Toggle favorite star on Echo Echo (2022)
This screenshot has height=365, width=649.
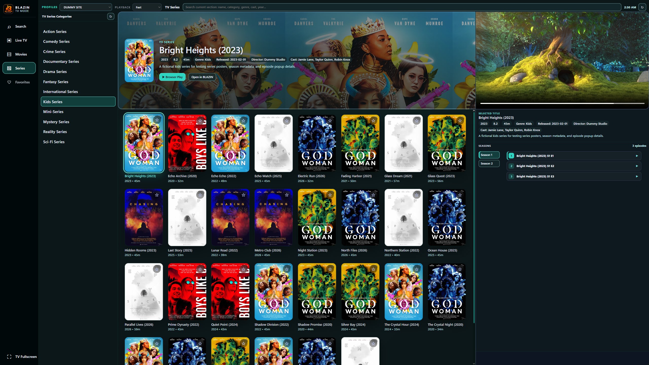tap(243, 121)
